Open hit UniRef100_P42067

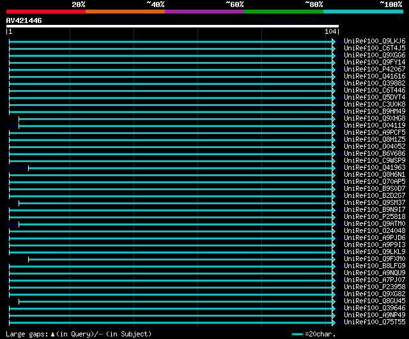pyautogui.click(x=374, y=70)
